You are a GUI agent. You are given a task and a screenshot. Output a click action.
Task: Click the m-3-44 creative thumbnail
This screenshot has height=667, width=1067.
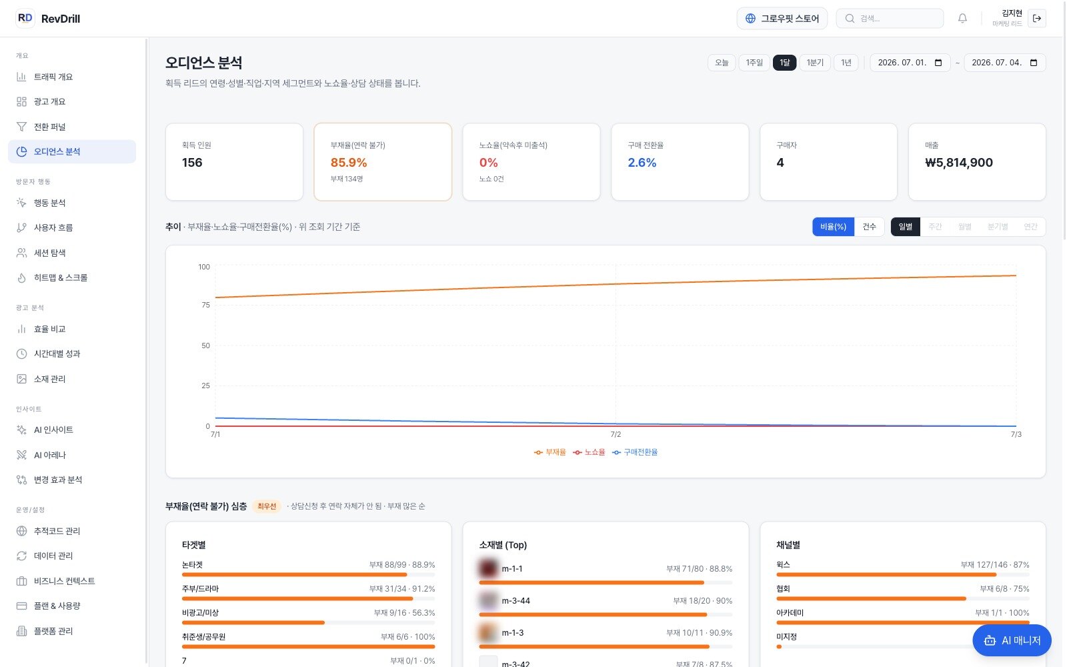488,600
